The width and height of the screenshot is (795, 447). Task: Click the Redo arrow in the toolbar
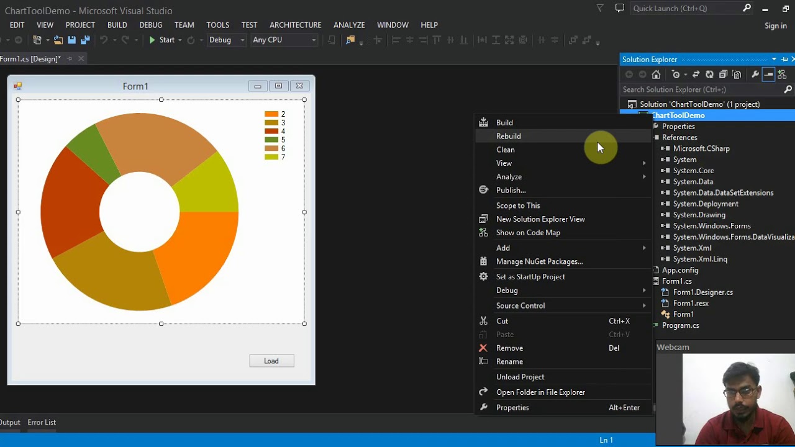[125, 40]
